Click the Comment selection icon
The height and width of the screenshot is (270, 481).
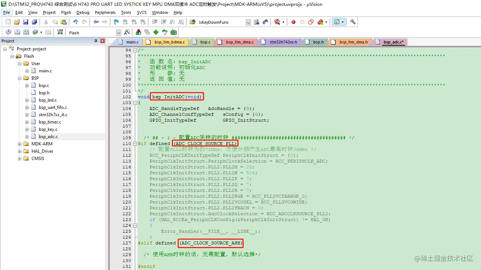[172, 22]
